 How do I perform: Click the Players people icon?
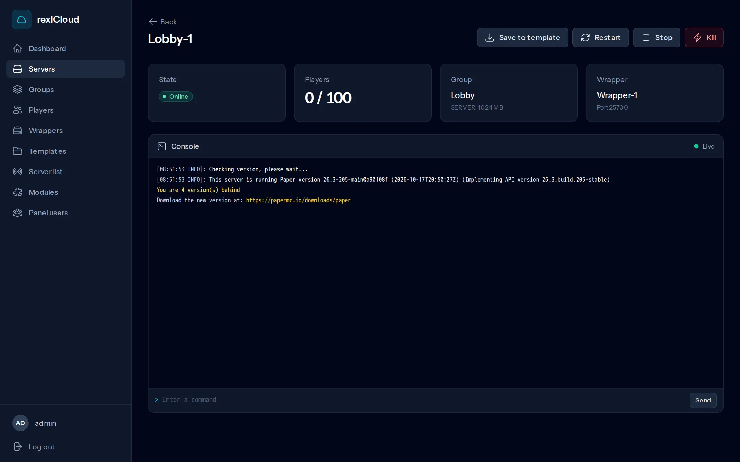click(17, 110)
